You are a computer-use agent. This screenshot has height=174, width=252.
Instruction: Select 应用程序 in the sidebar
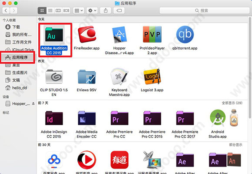pyautogui.click(x=18, y=57)
